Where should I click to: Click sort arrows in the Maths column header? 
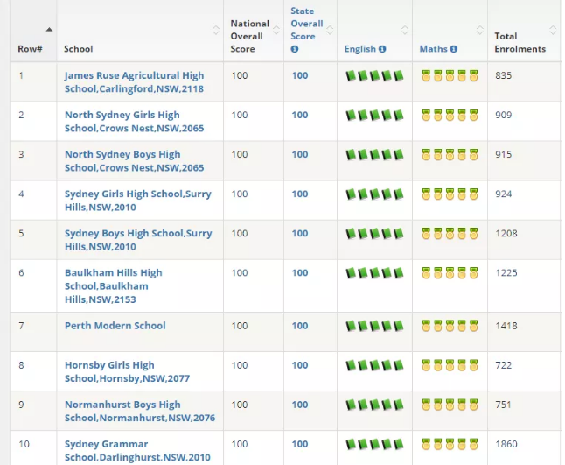[x=480, y=30]
